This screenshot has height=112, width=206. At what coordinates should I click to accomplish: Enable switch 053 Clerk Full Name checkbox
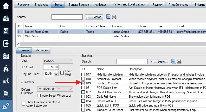coord(83,96)
